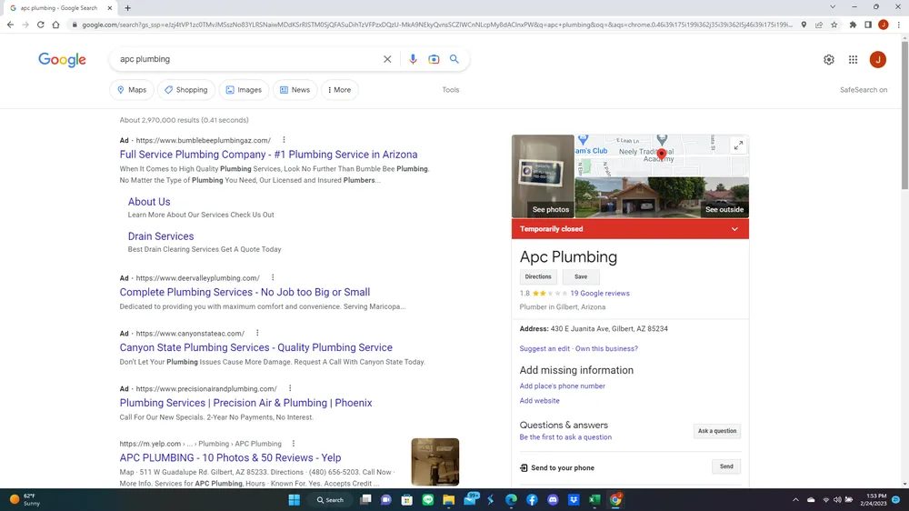Click the Directions button for Apc Plumbing
The width and height of the screenshot is (909, 511).
click(x=538, y=277)
